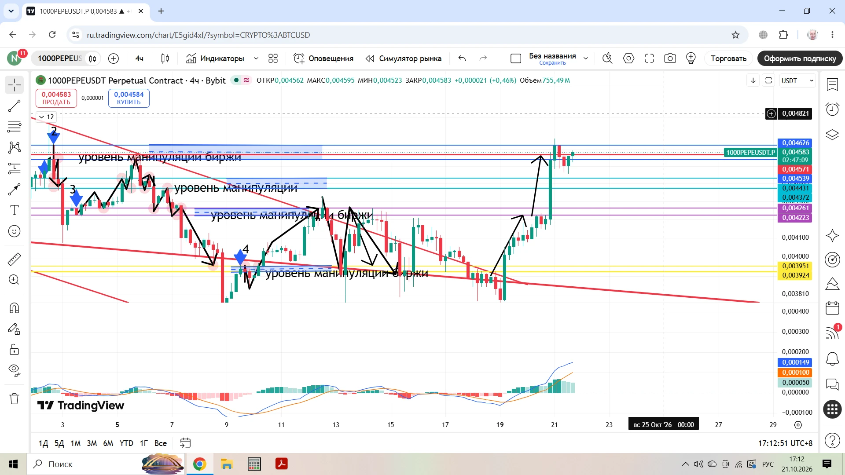Image resolution: width=845 pixels, height=475 pixels.
Task: Open the USDT currency dropdown
Action: (797, 80)
